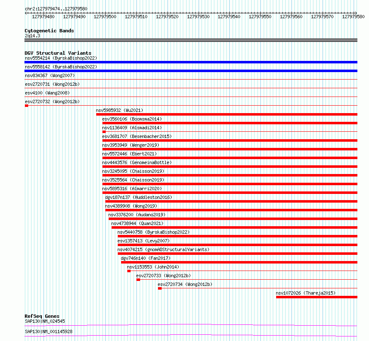Click the small red block under esv2720732

(27, 106)
